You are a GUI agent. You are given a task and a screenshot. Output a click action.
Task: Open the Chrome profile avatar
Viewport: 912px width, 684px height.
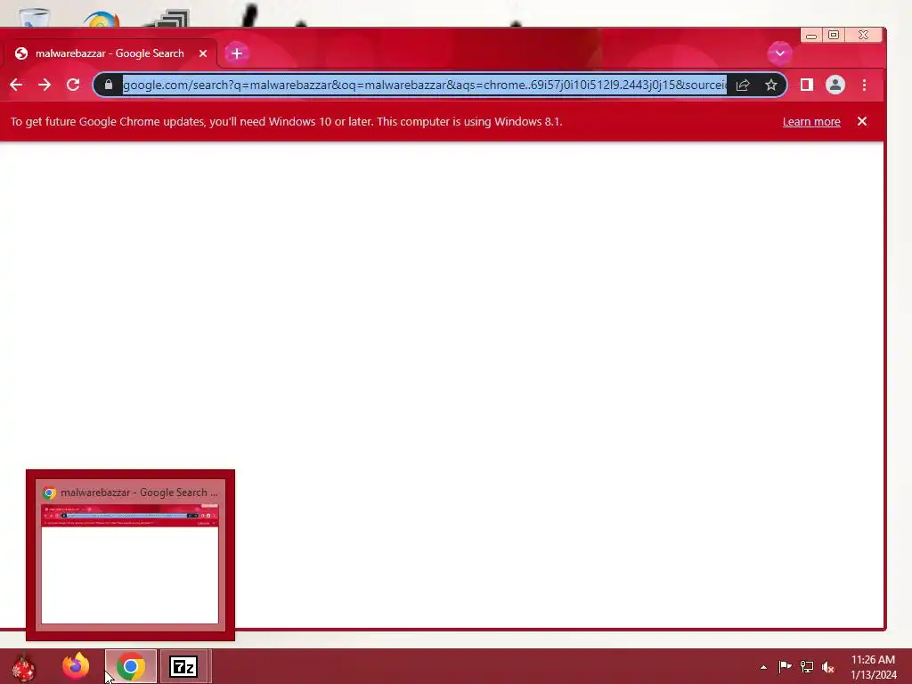pos(835,85)
